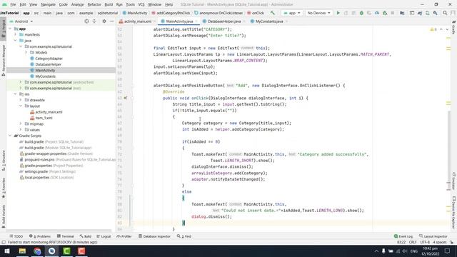
Task: Open the Layout Inspector
Action: (433, 236)
